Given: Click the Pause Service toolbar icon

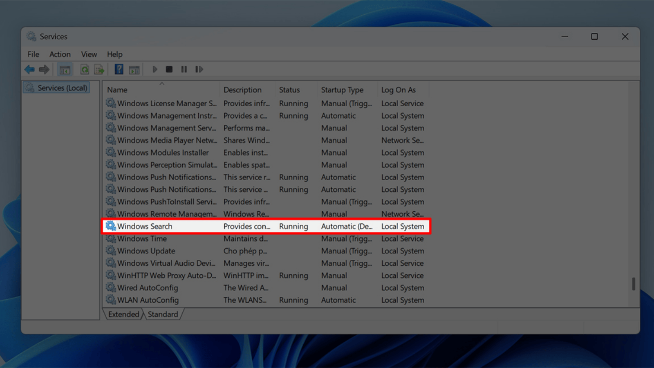Looking at the screenshot, I should point(184,70).
